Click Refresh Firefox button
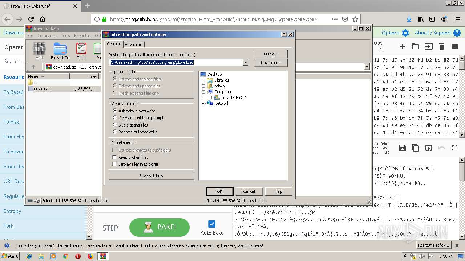465x261 pixels. pos(434,245)
